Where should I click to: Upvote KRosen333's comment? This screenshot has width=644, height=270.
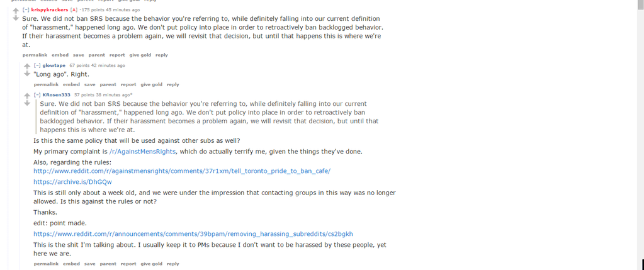point(27,96)
